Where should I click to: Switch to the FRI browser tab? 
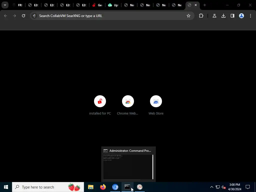click(x=18, y=5)
